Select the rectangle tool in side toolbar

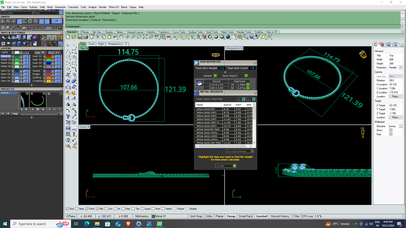(74, 63)
